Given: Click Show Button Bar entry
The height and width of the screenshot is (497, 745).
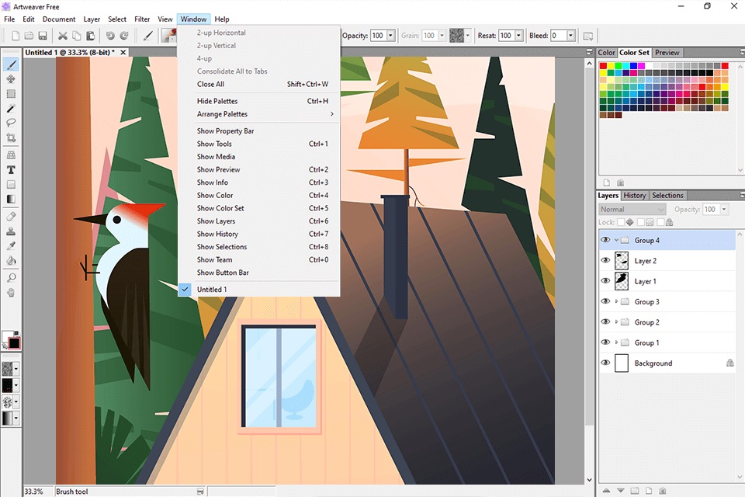Looking at the screenshot, I should point(258,273).
